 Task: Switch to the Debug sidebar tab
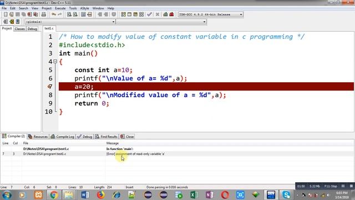pos(32,29)
